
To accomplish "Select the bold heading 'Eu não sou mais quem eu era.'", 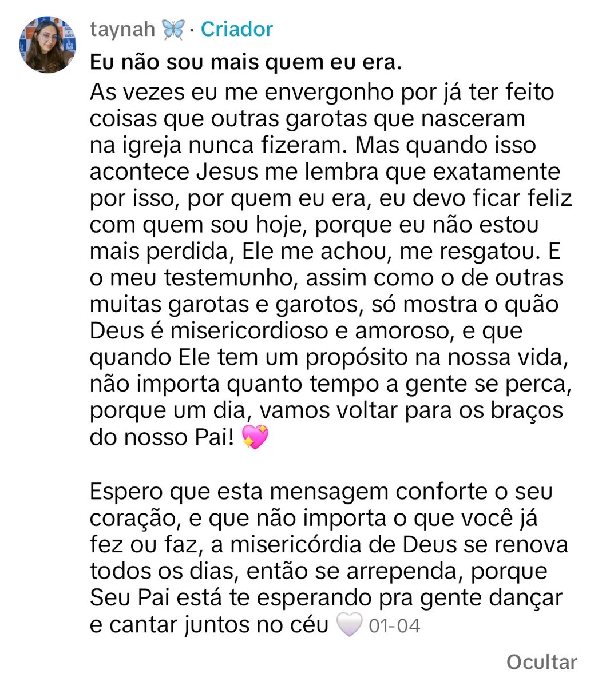I will (246, 62).
